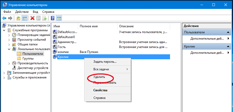The image size is (233, 112).
Task: Select the defaultuser0 user account icon
Action: tap(55, 37)
